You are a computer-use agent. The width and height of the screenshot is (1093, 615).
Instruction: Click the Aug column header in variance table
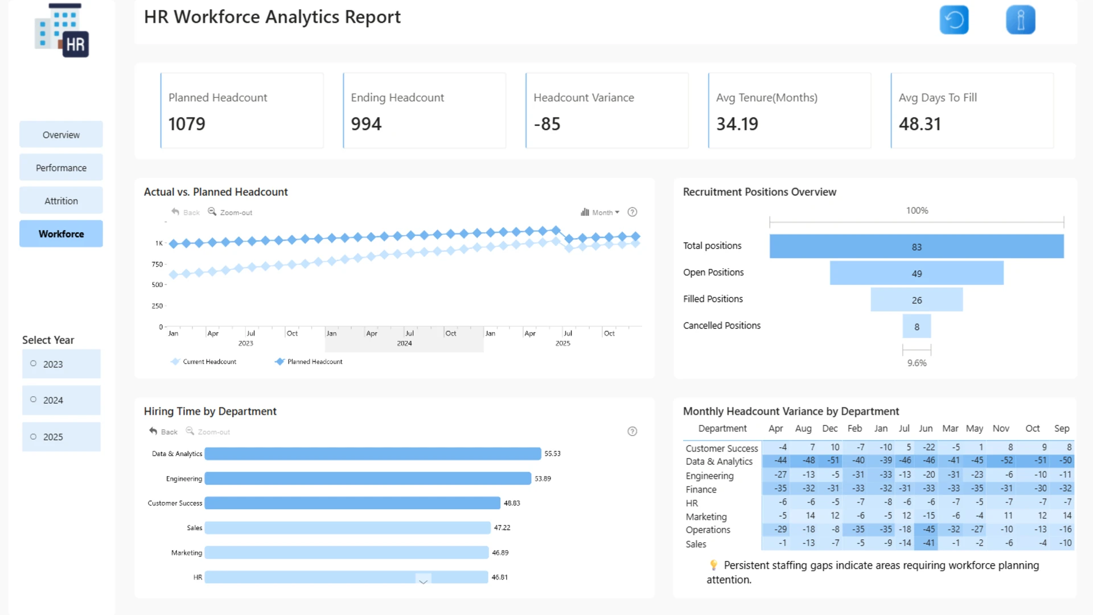[x=803, y=428]
